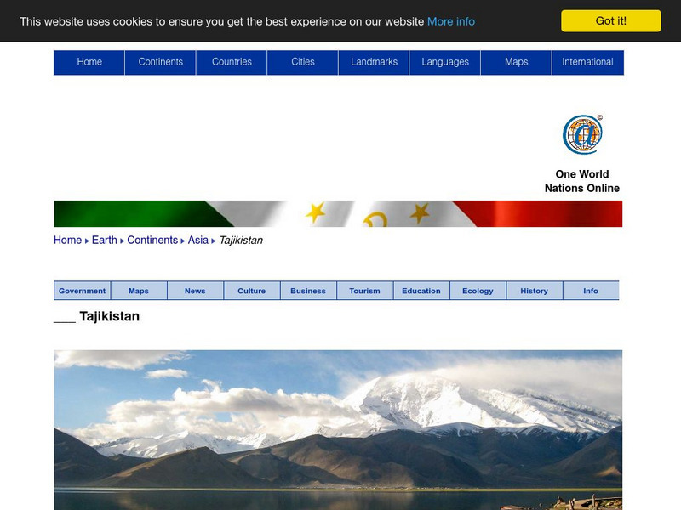
Task: Open the History tab
Action: point(535,290)
